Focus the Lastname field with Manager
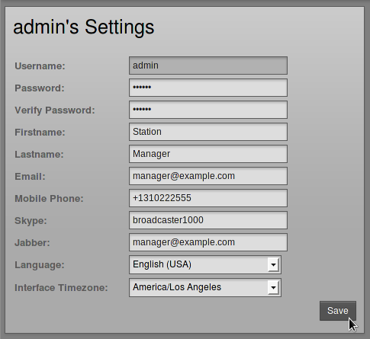The height and width of the screenshot is (339, 370). [x=208, y=154]
